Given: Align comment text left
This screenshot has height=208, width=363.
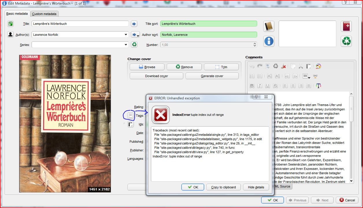Looking at the screenshot, I should [x=285, y=86].
